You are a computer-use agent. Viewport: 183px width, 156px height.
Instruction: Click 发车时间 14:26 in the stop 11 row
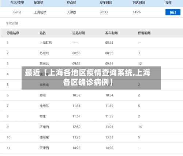(109, 148)
